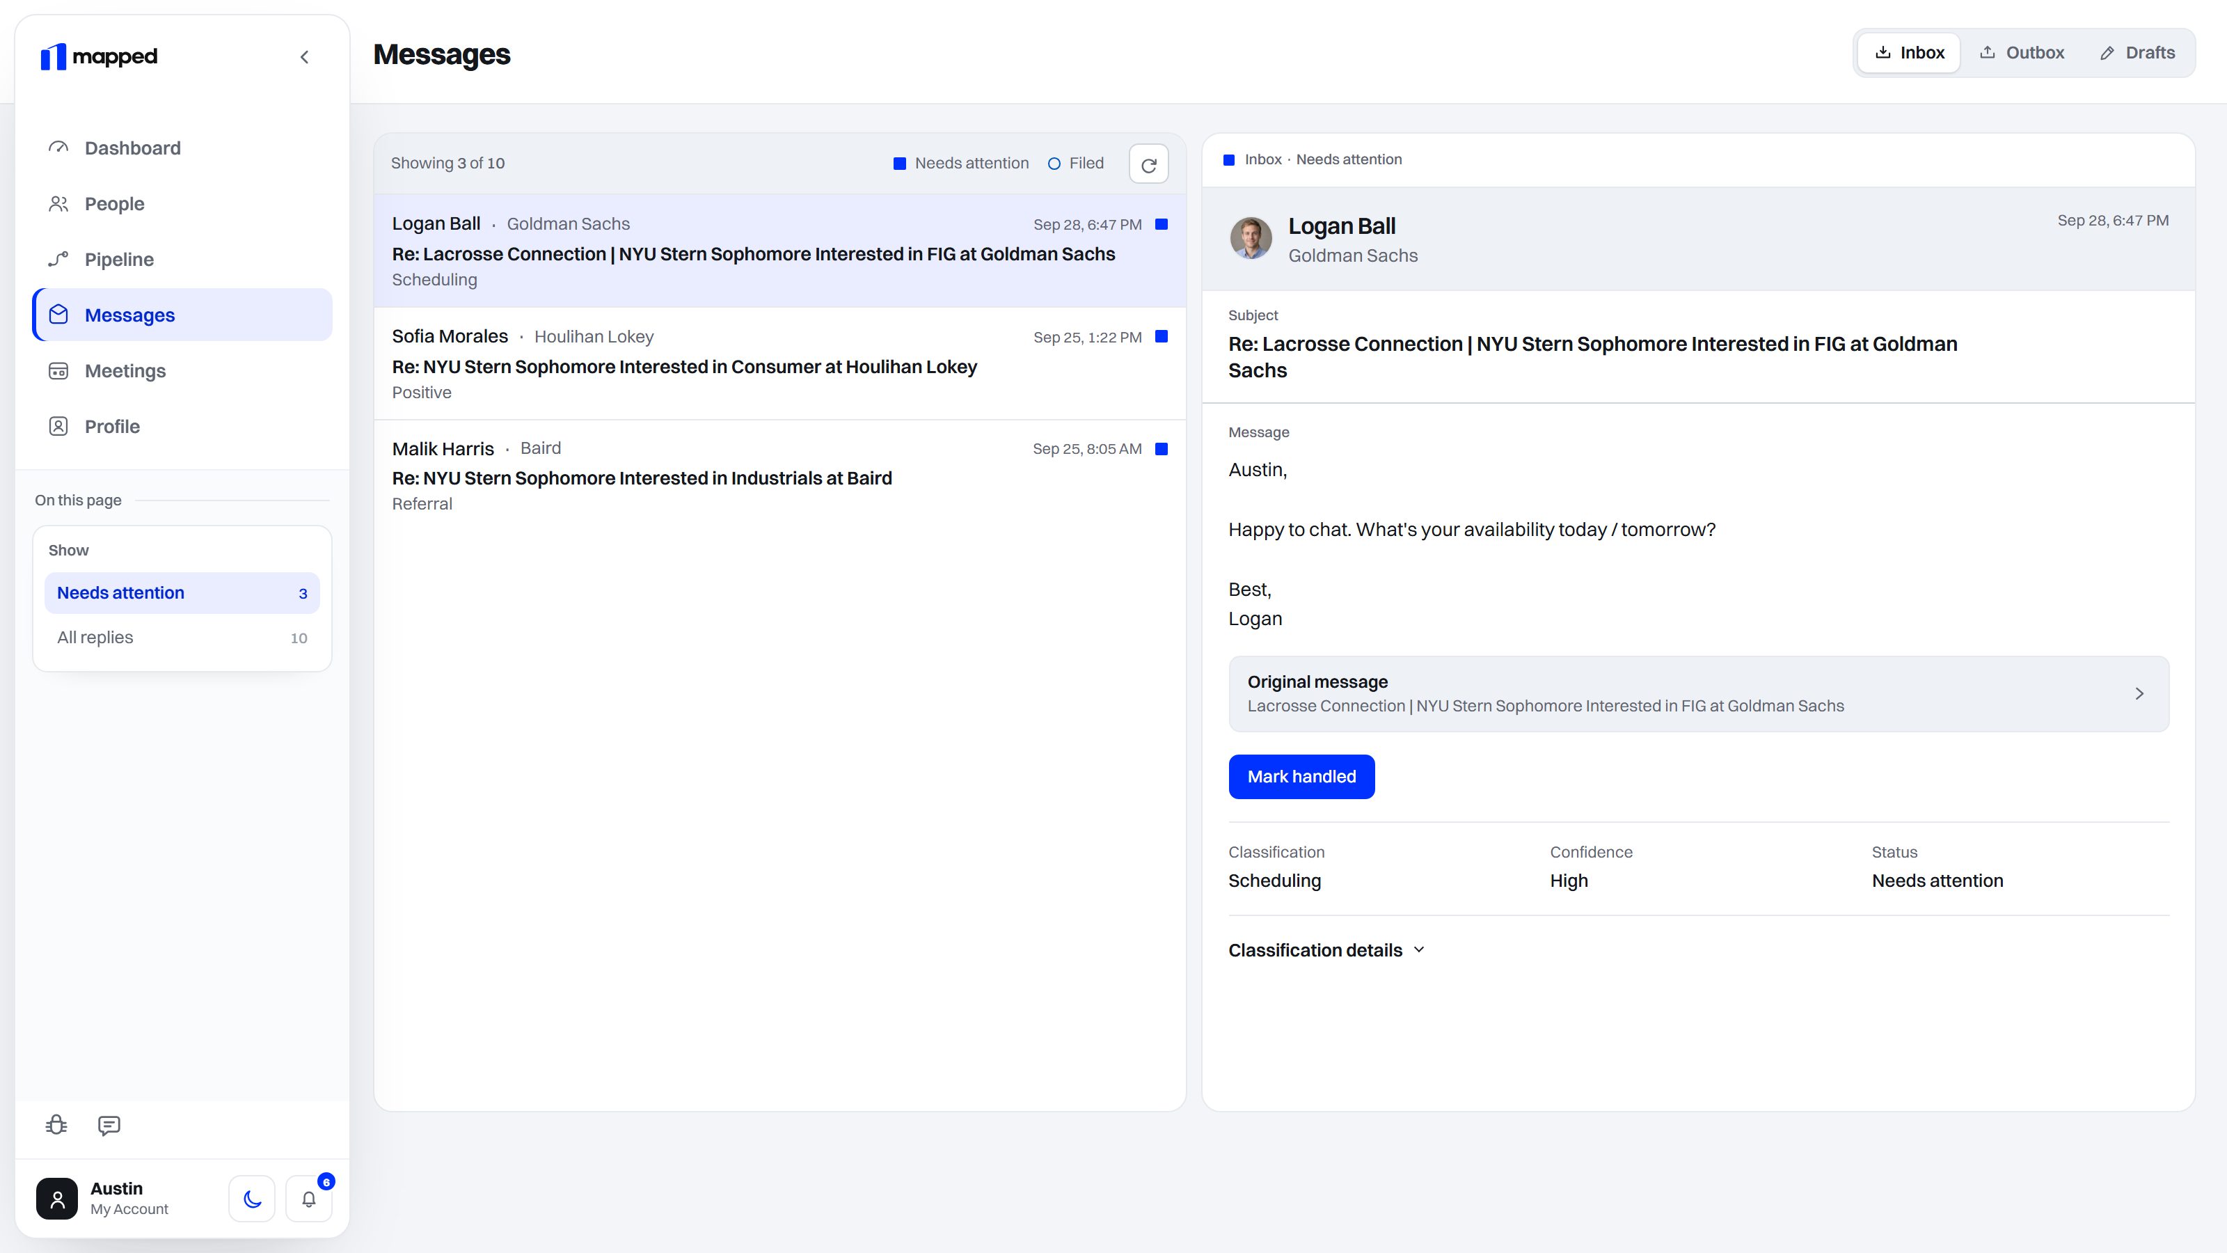2227x1253 pixels.
Task: Show All replies filter
Action: click(182, 638)
